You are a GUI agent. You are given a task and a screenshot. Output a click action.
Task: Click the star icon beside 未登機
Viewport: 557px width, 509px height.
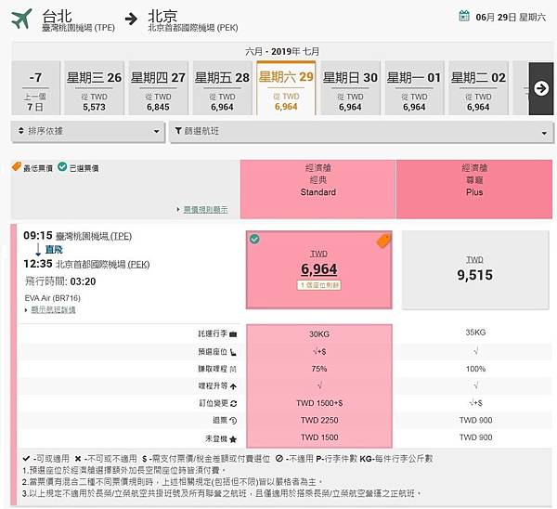(233, 439)
